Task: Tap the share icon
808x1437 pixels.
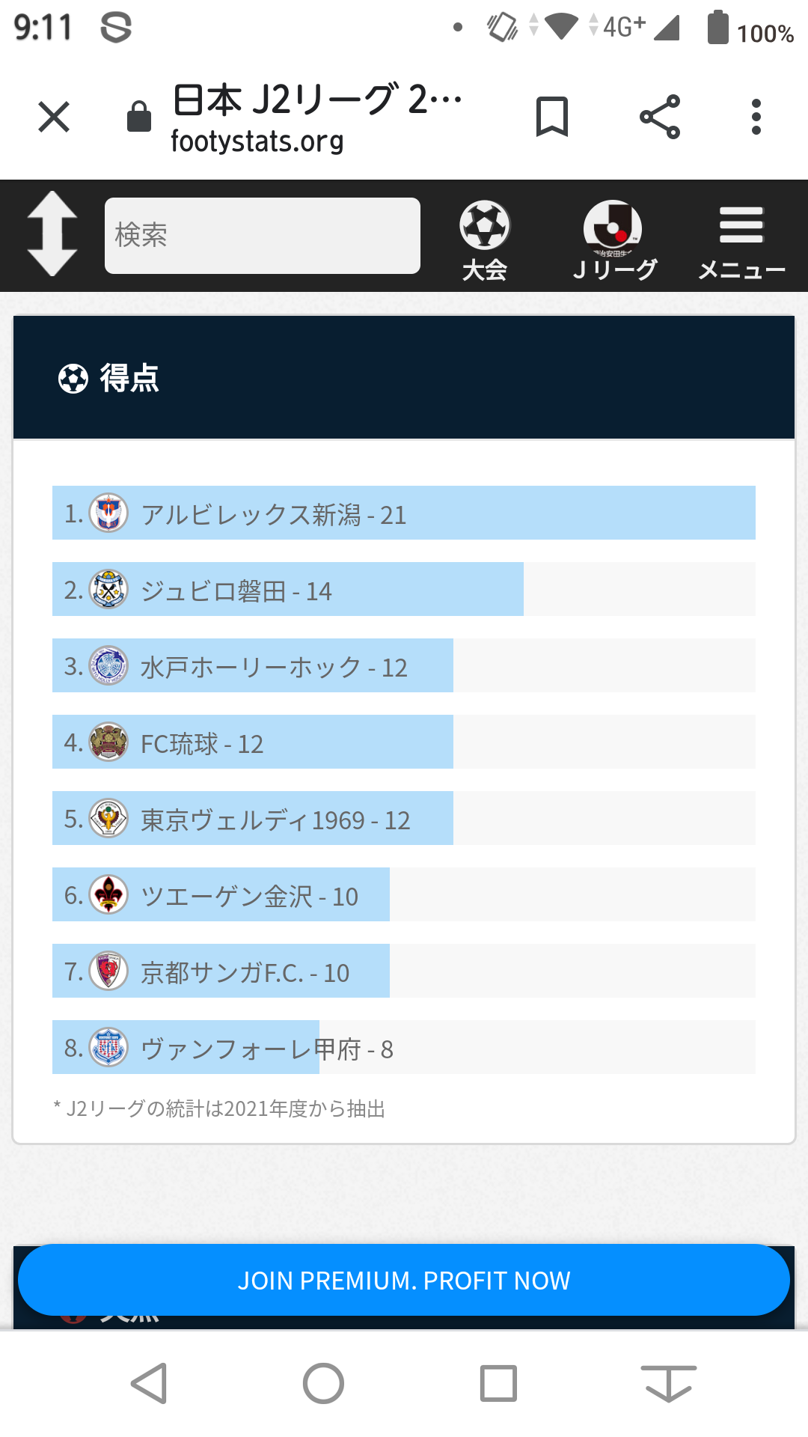Action: (660, 117)
